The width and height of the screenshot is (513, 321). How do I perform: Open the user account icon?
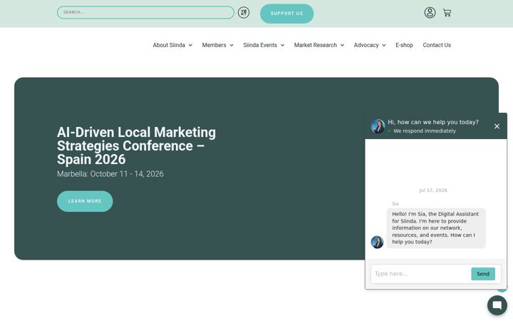430,13
